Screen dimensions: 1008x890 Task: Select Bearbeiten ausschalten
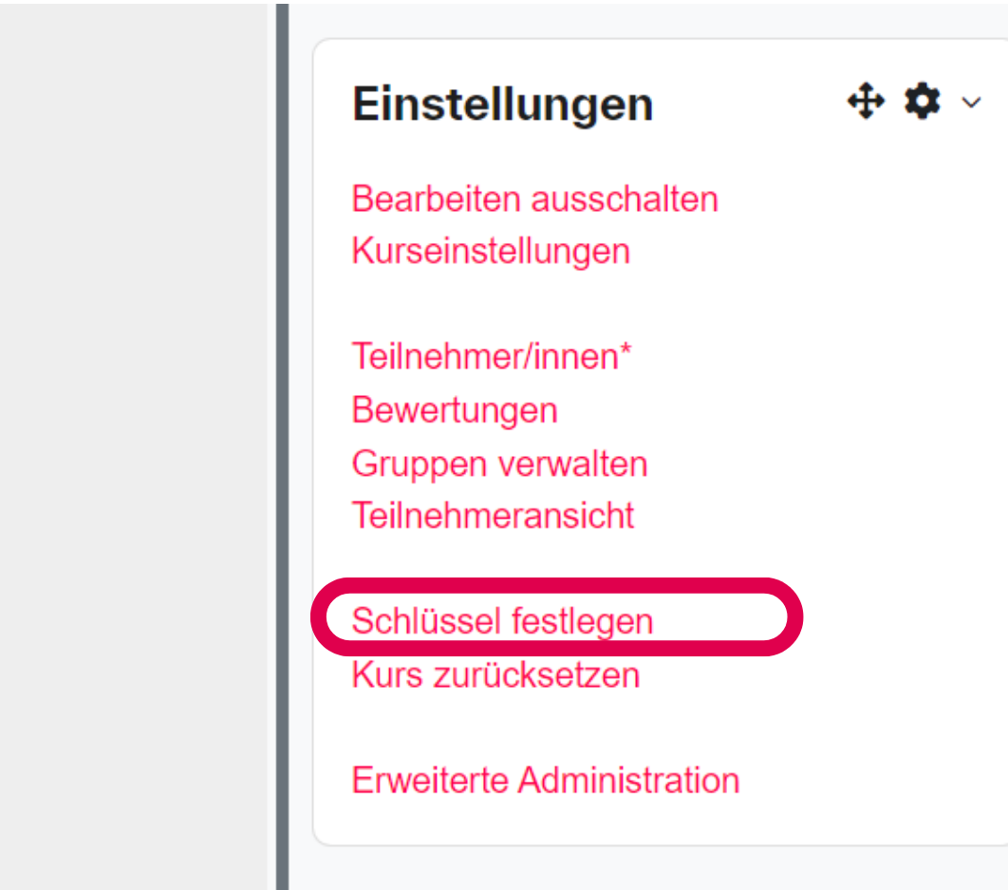(534, 199)
